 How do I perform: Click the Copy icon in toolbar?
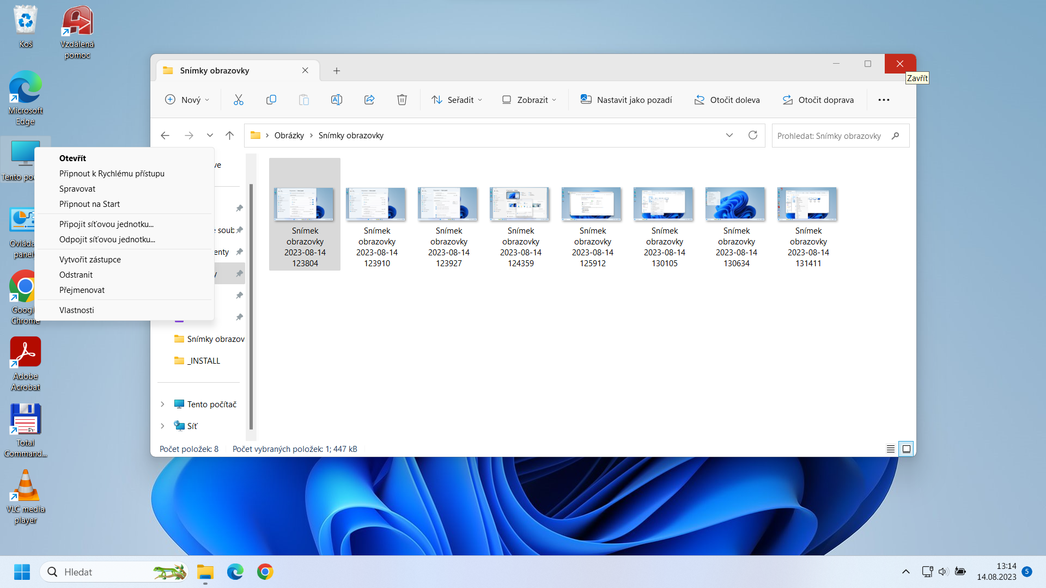coord(271,100)
